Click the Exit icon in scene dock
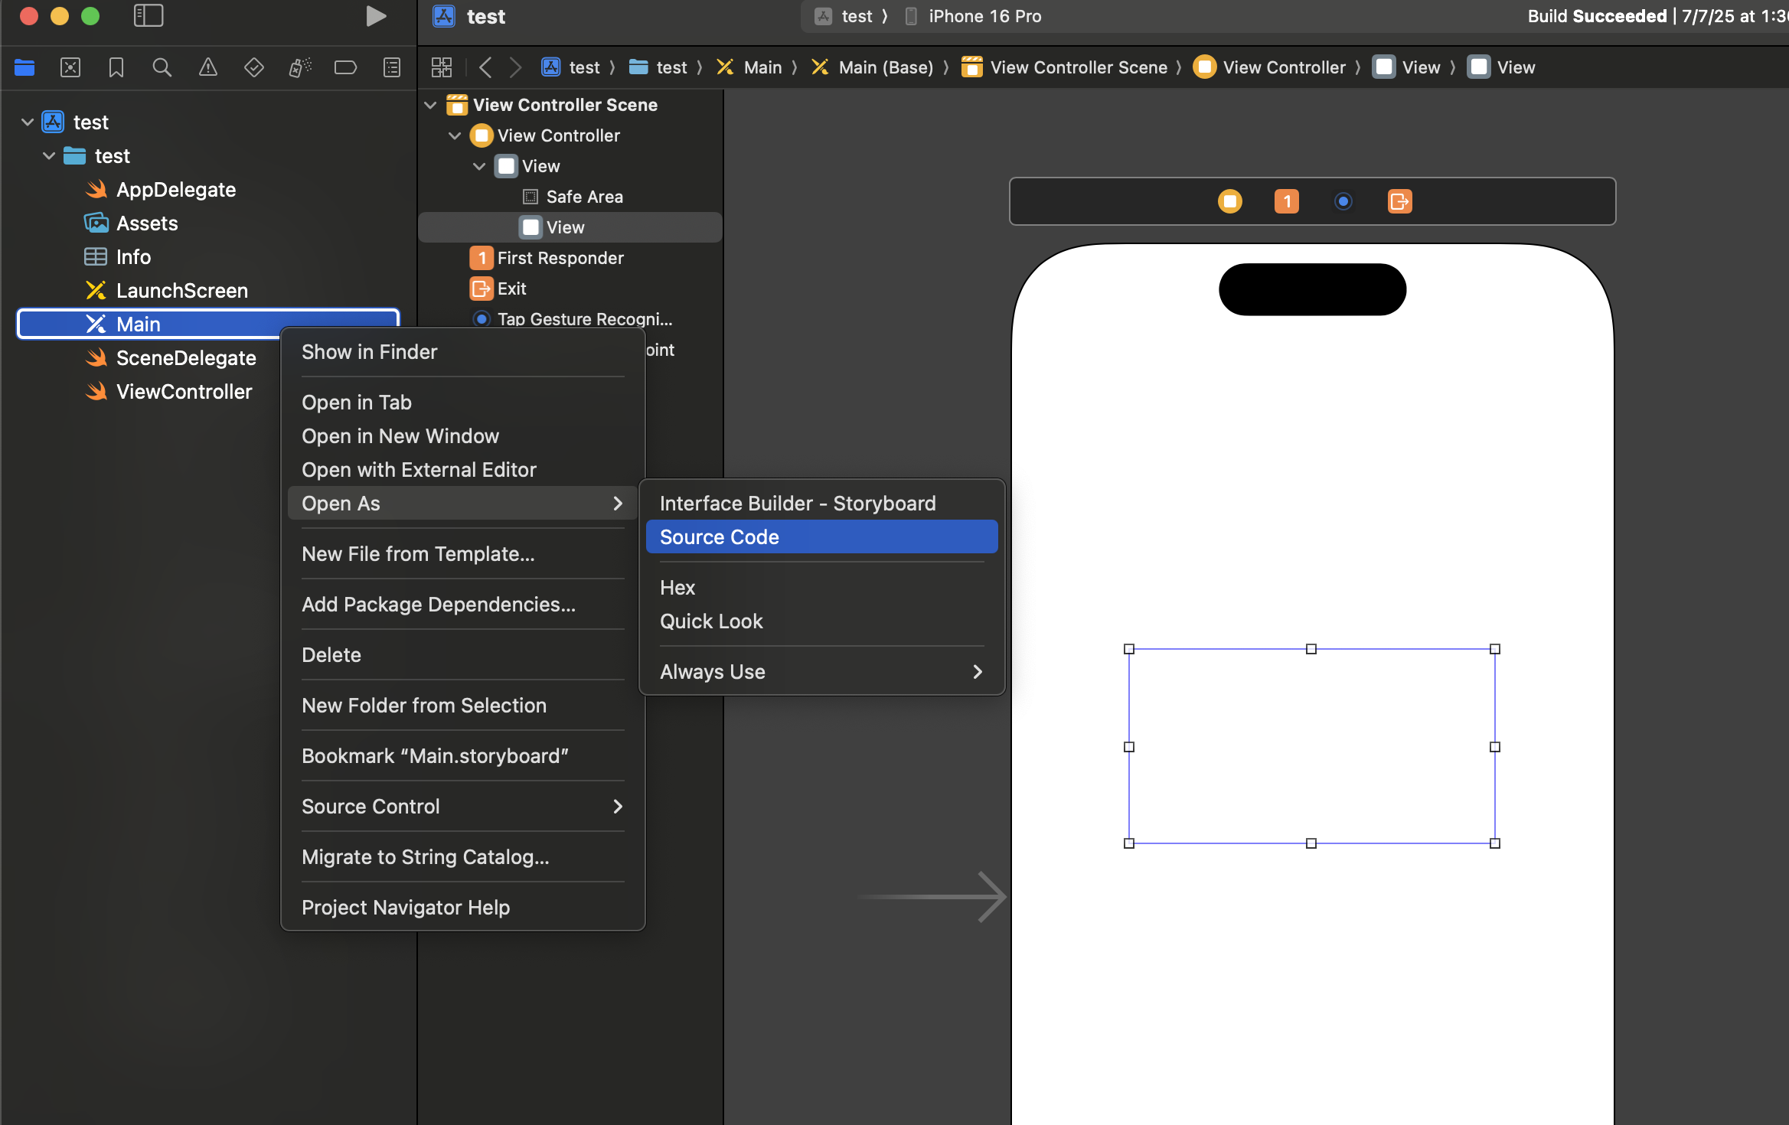 click(x=1399, y=201)
